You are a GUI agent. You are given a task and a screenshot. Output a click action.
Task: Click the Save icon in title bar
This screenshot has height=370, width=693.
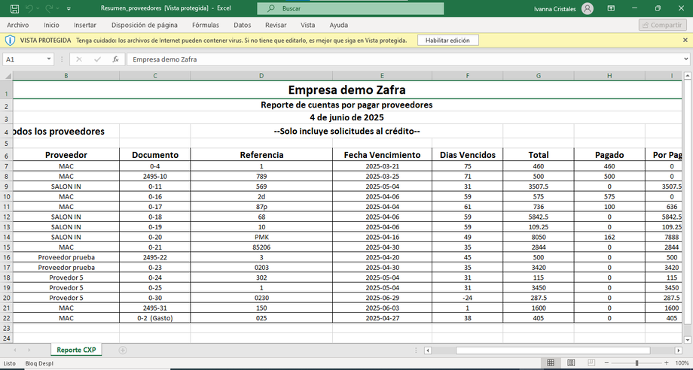point(14,8)
